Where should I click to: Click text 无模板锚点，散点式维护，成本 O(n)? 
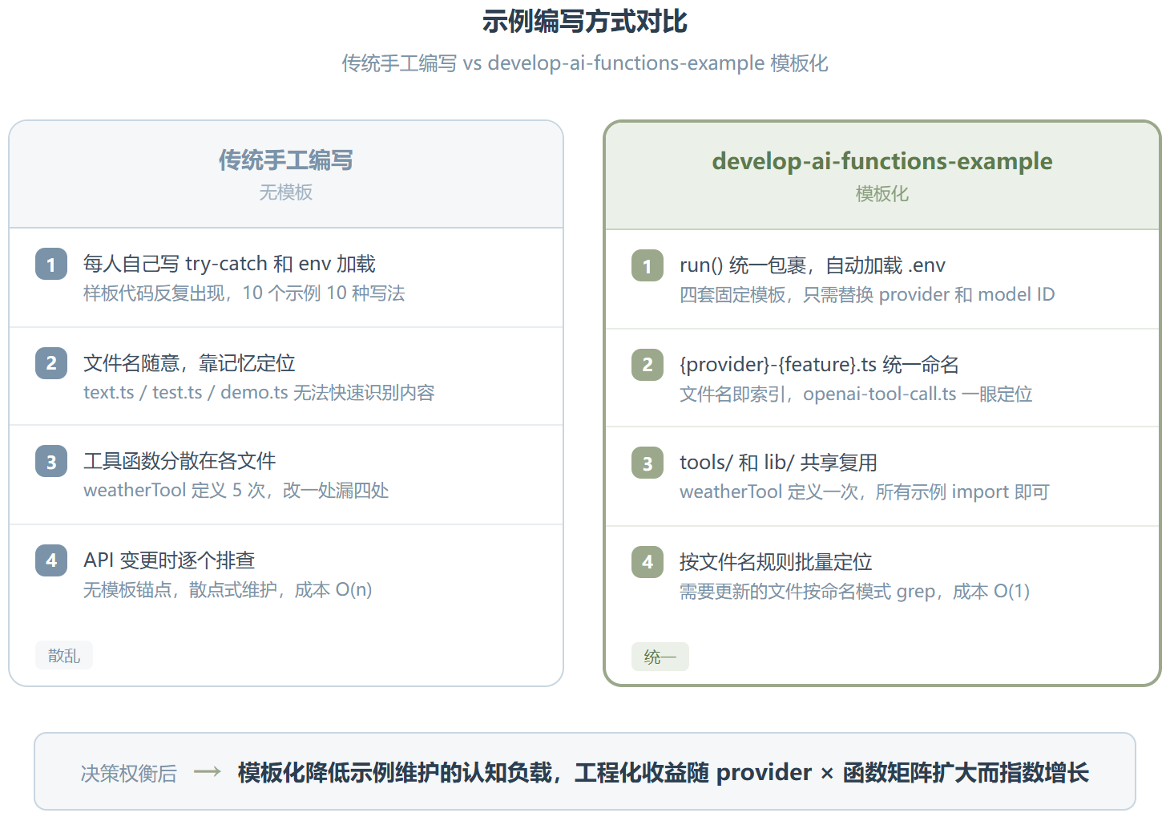pyautogui.click(x=228, y=590)
